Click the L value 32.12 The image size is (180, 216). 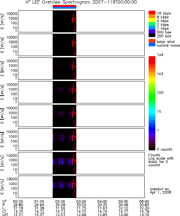(x=123, y=208)
